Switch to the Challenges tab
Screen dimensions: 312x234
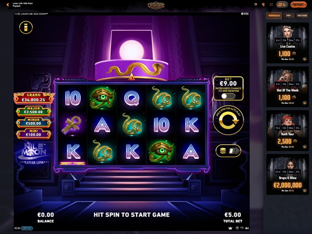tap(302, 16)
